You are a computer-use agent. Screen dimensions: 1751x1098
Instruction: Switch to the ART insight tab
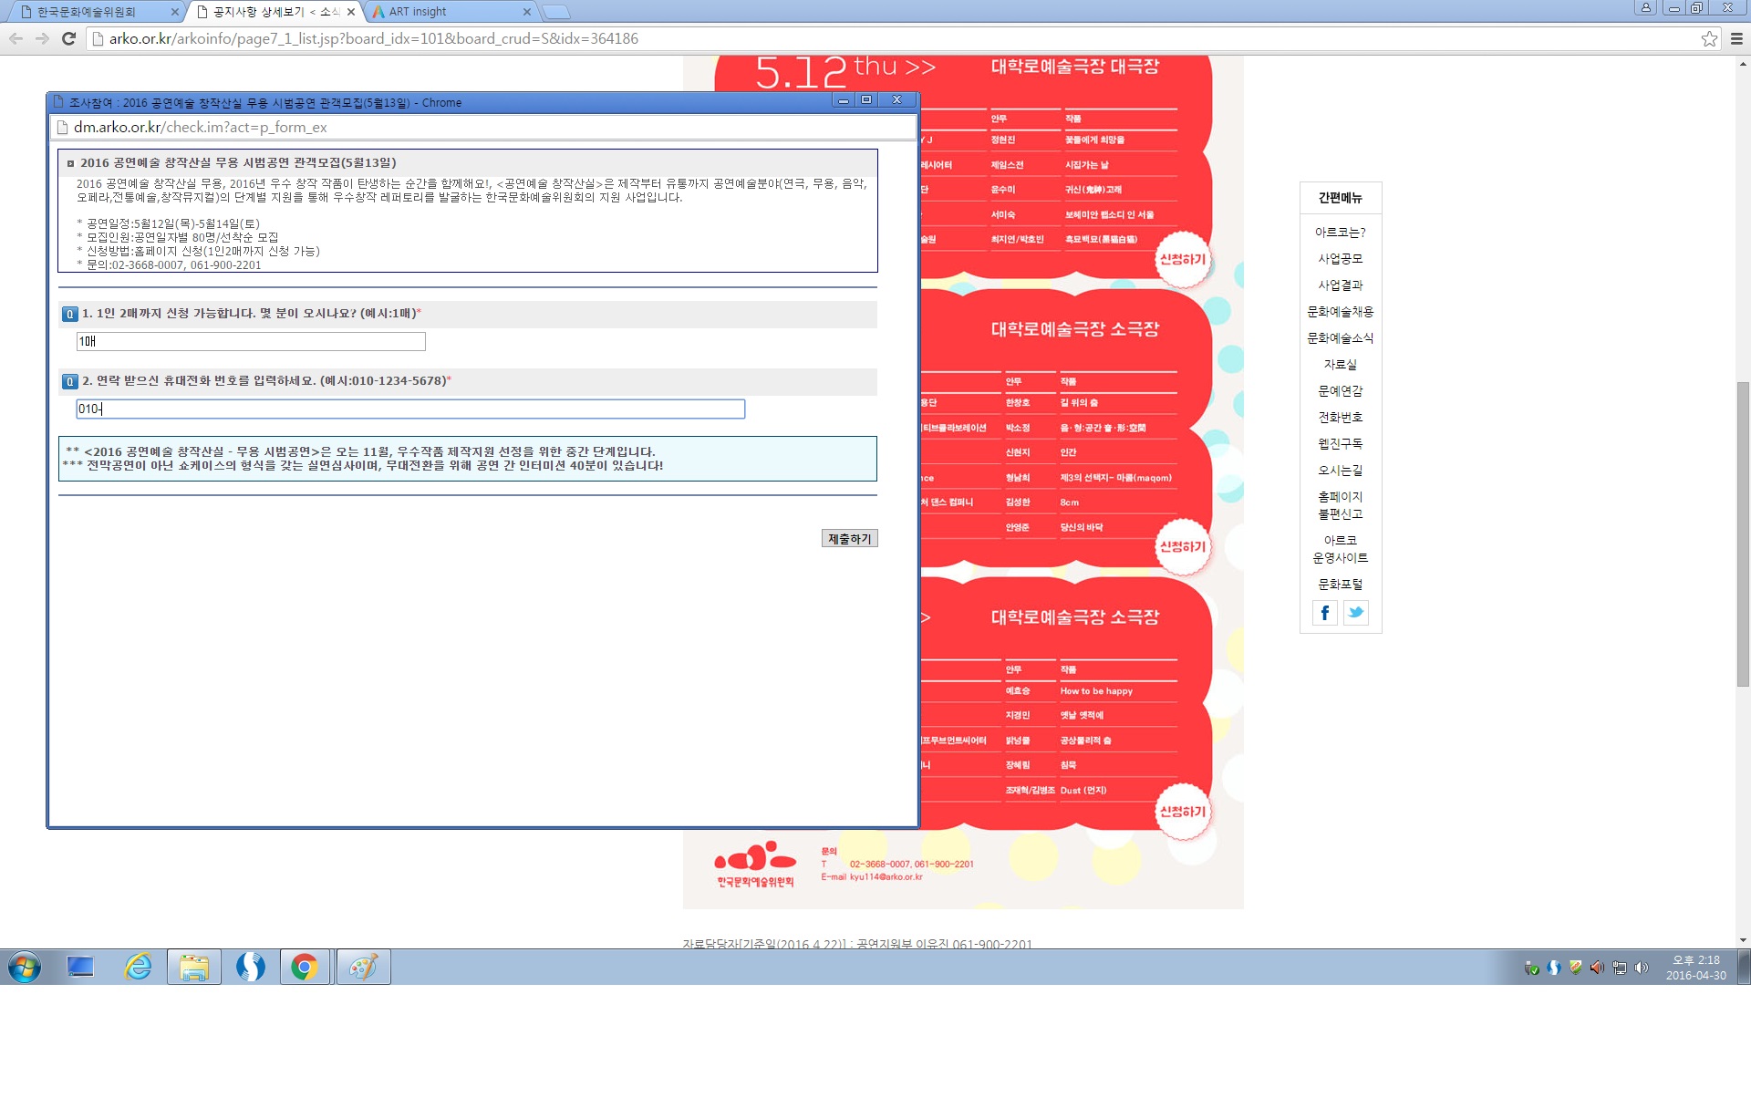click(451, 12)
